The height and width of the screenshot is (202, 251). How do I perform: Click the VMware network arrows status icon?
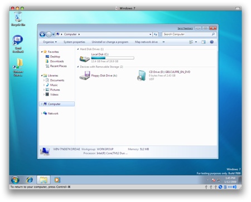point(230,187)
